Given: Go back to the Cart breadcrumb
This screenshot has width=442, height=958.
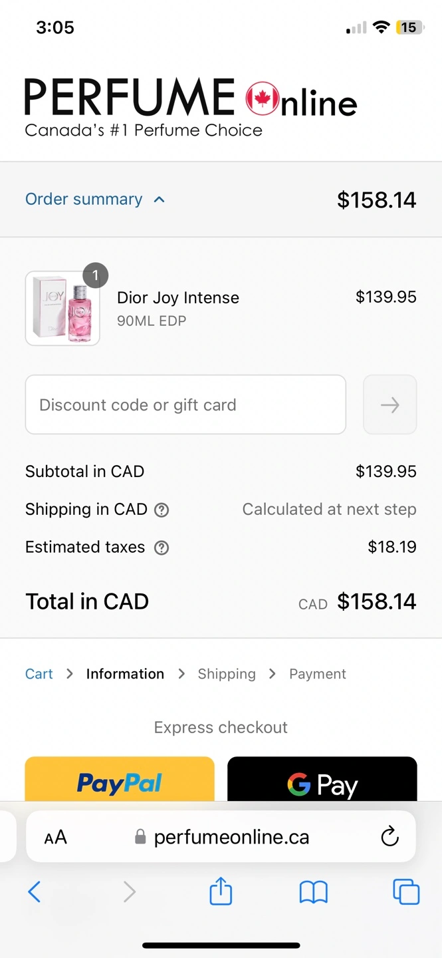Looking at the screenshot, I should coord(39,674).
